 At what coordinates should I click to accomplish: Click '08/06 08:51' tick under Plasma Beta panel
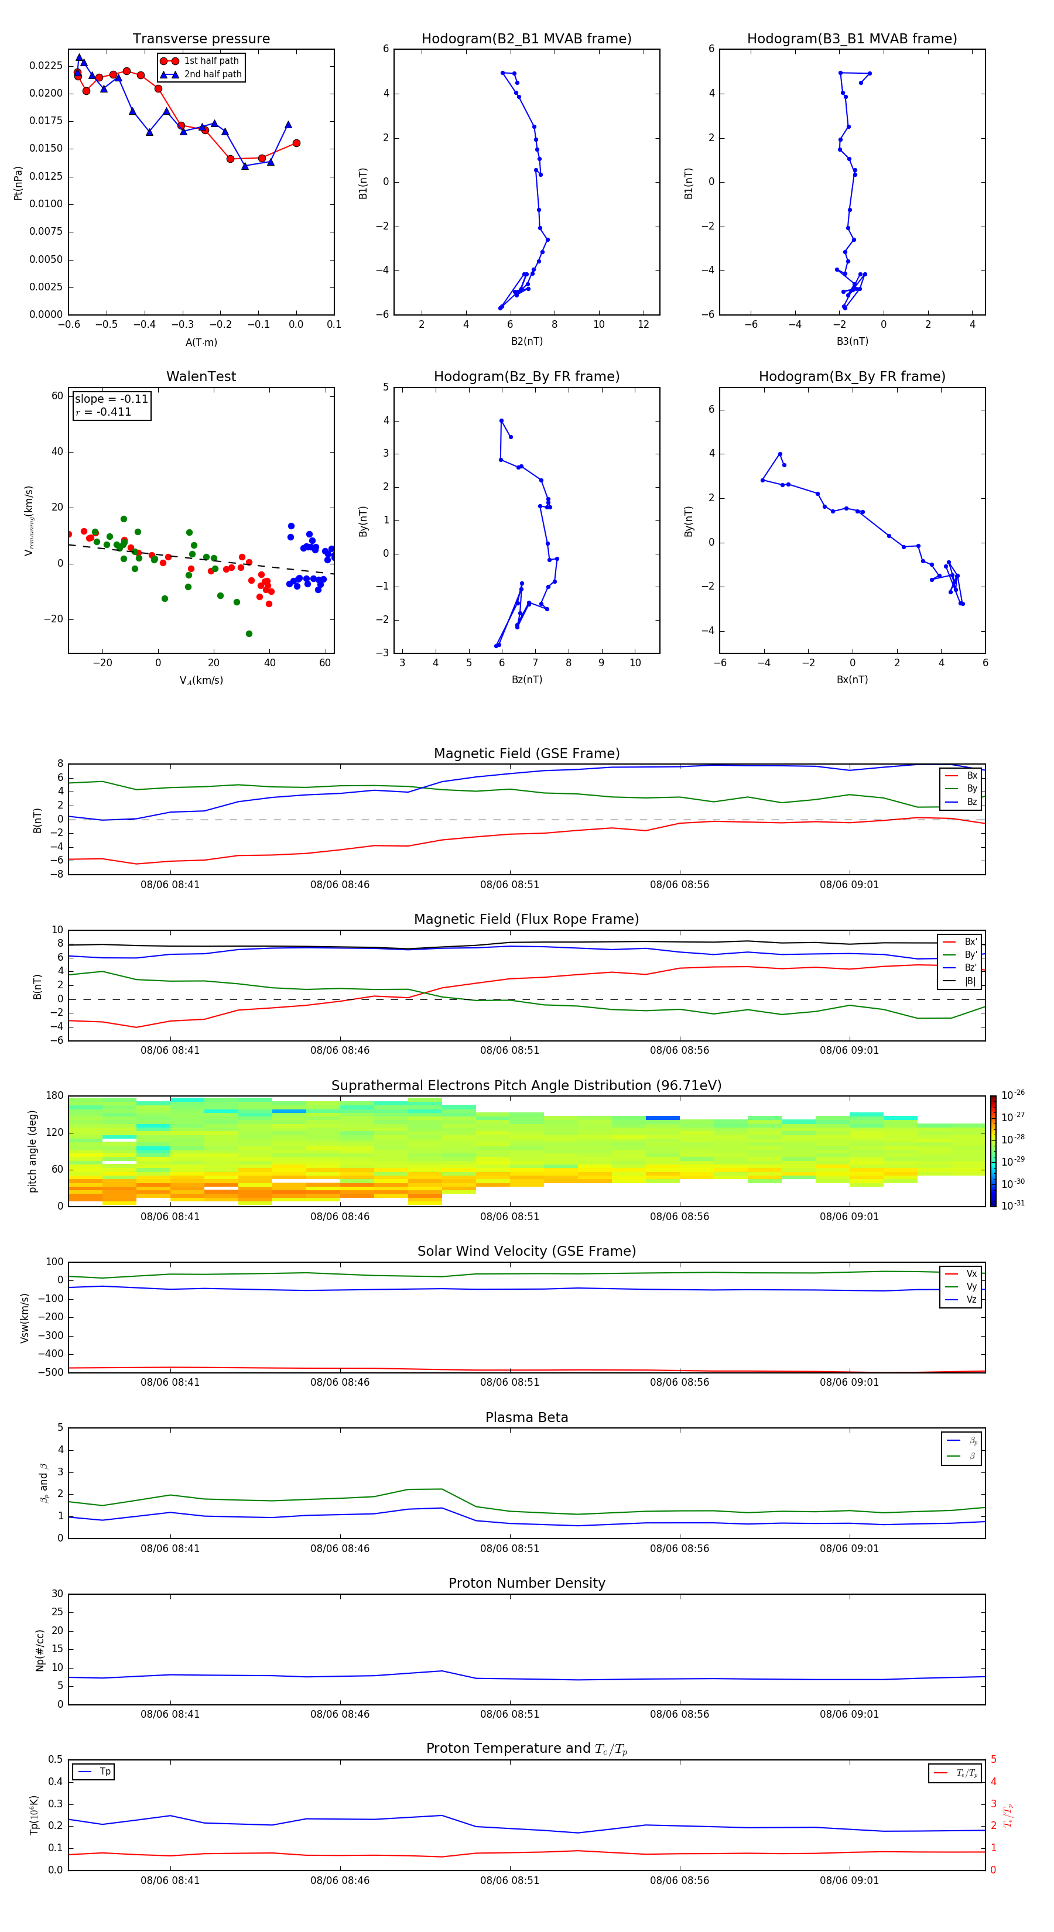[509, 1549]
